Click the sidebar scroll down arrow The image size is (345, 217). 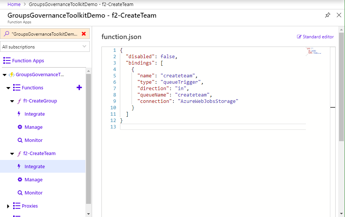(x=88, y=214)
